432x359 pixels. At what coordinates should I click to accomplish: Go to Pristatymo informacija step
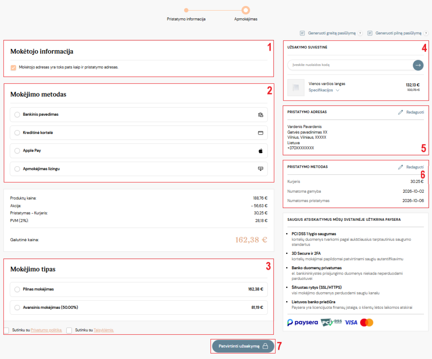(186, 19)
